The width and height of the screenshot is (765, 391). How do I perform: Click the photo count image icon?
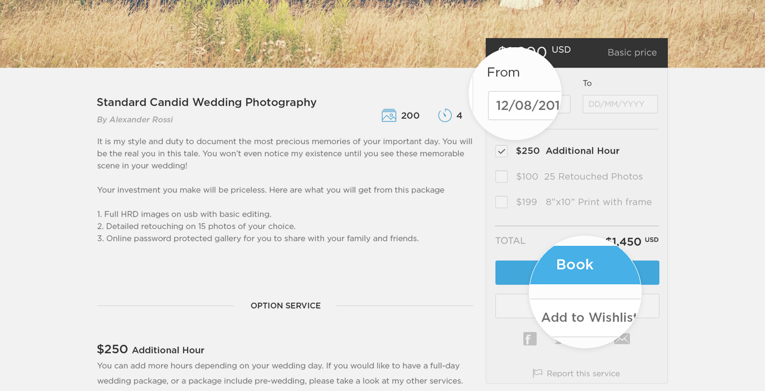tap(389, 115)
